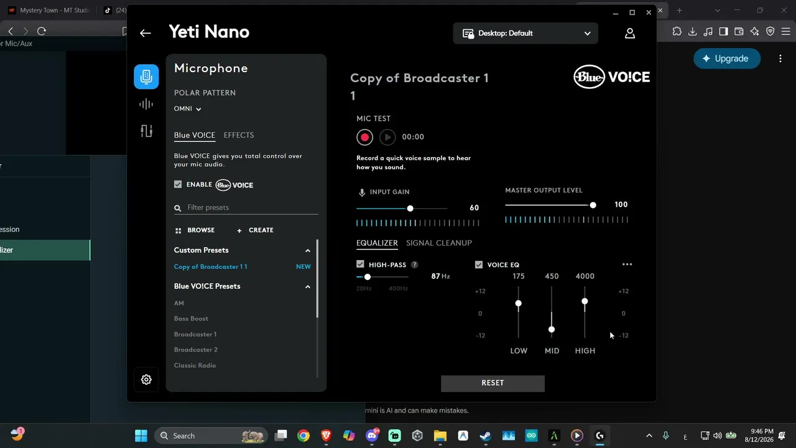Click the magnifier icon in preset filter
The image size is (796, 448).
pos(178,208)
